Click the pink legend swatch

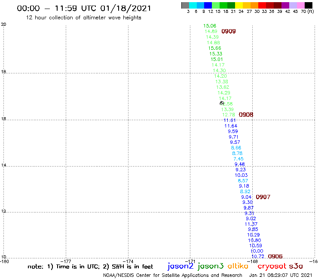[x=300, y=5]
